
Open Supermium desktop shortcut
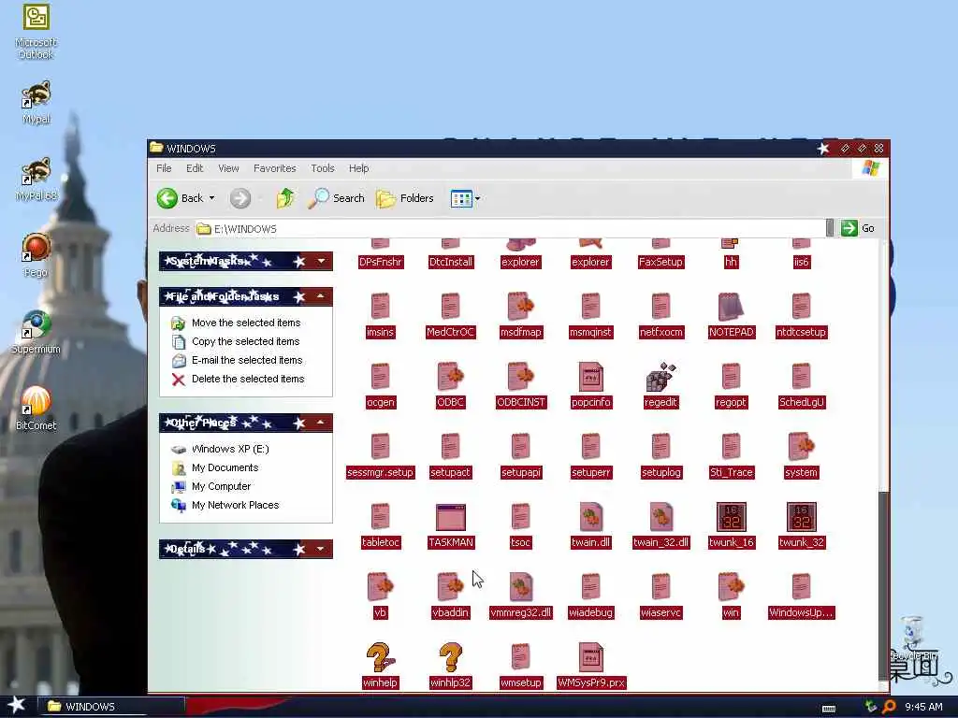tap(36, 332)
